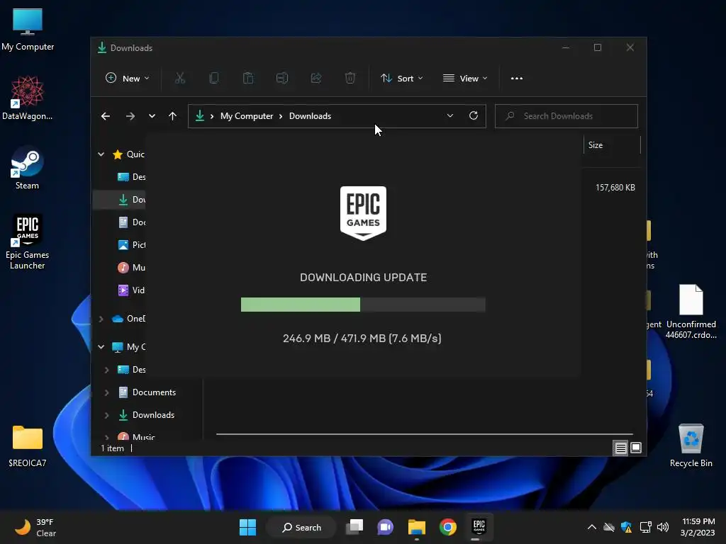726x544 pixels.
Task: Select the Unconfirmed 446607.crdownload file
Action: (691, 312)
